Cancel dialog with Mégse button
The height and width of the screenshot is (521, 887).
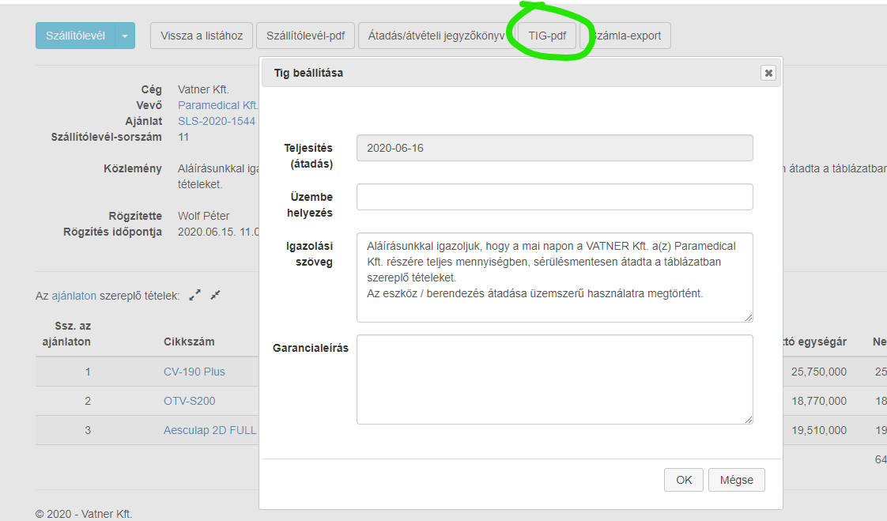(x=737, y=479)
